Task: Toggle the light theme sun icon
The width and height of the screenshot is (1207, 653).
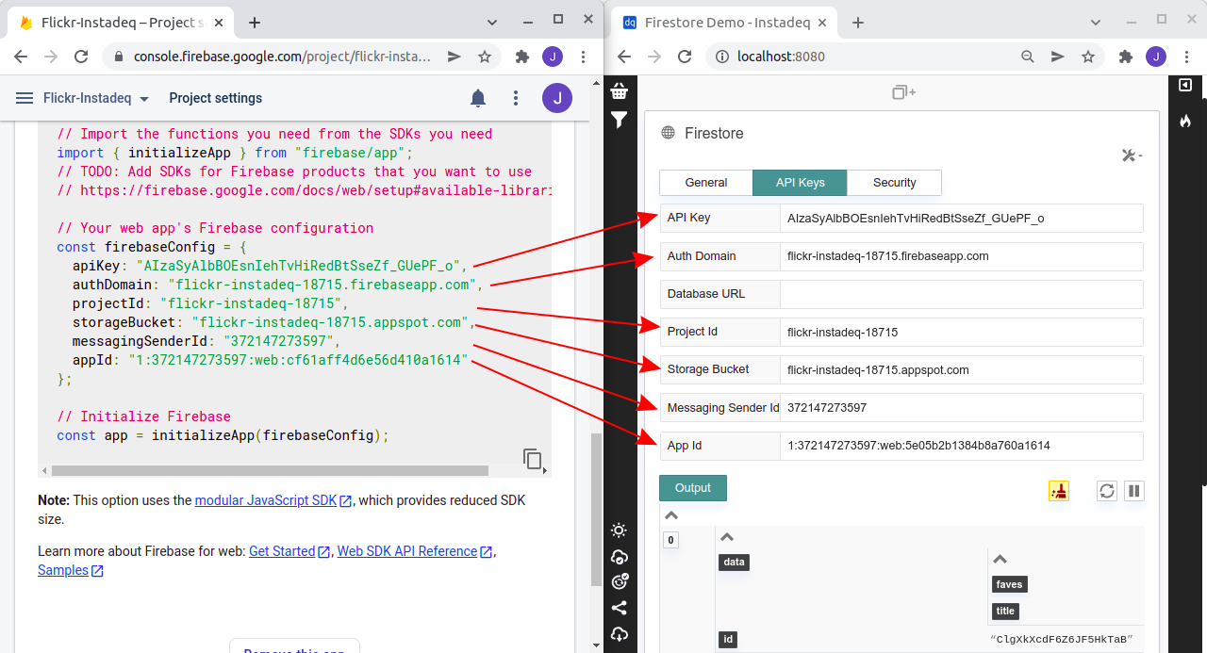Action: tap(620, 531)
